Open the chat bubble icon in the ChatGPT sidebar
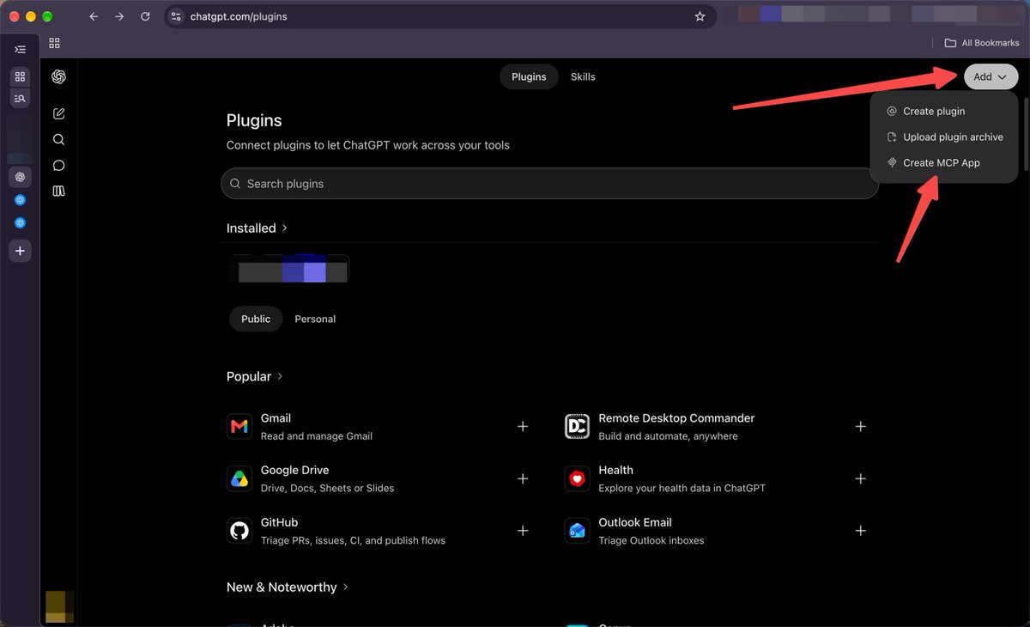The width and height of the screenshot is (1030, 627). tap(58, 166)
